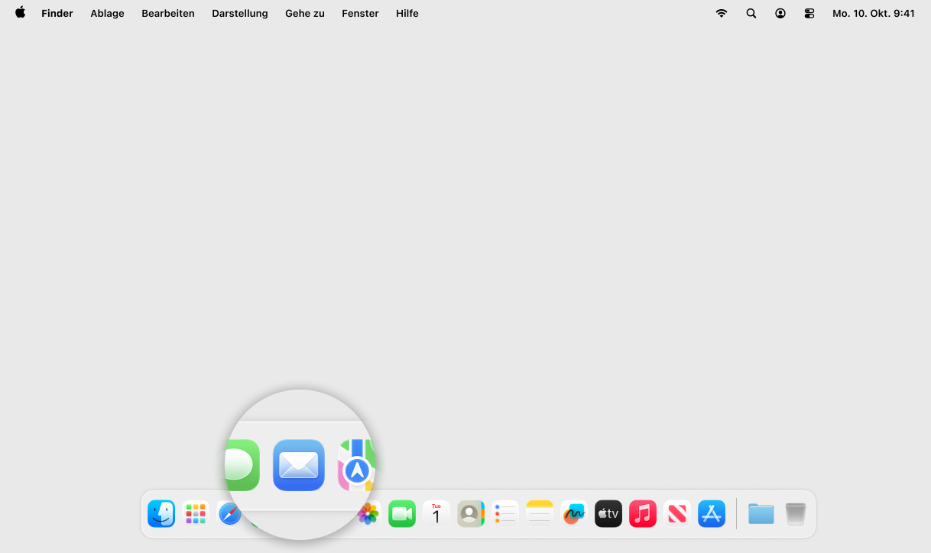Open the Calendar app icon
Screen dimensions: 931x553
[436, 514]
